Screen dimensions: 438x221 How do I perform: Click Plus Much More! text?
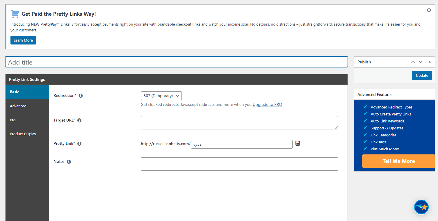[385, 149]
